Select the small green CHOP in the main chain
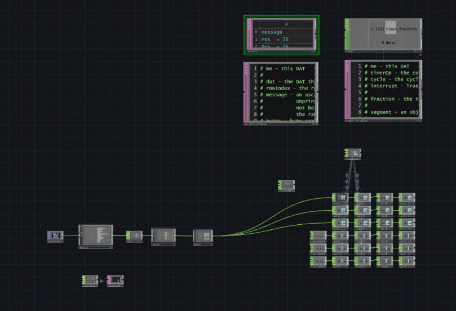 134,236
